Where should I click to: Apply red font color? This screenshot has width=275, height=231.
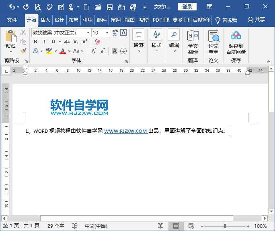[63, 51]
